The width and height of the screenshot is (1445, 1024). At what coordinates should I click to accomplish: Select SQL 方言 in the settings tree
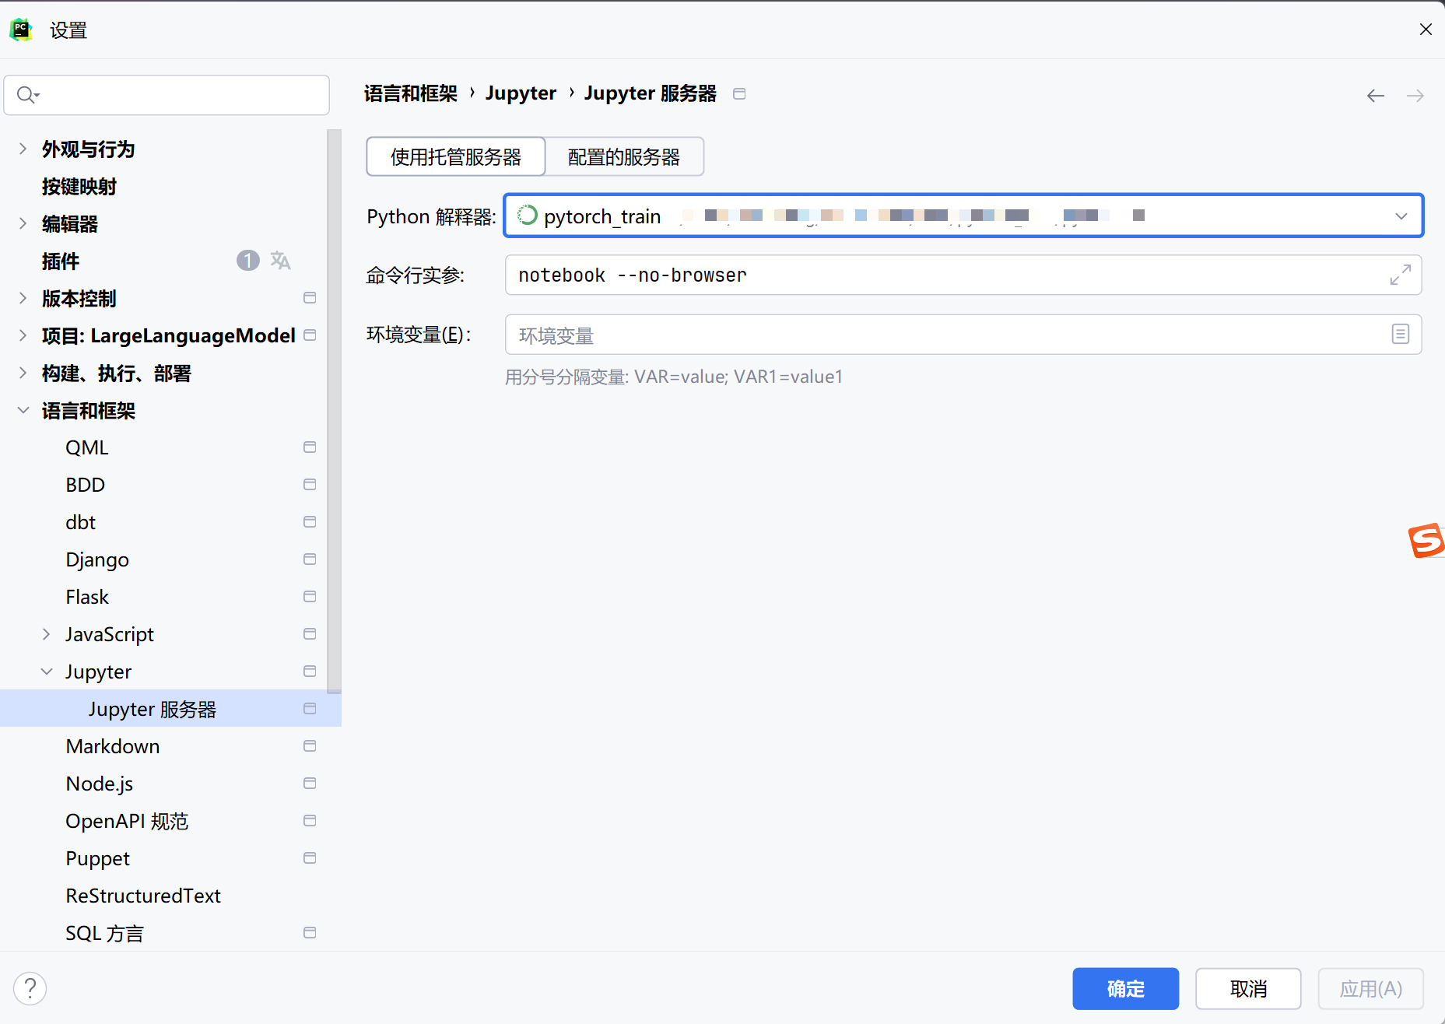[x=105, y=933]
